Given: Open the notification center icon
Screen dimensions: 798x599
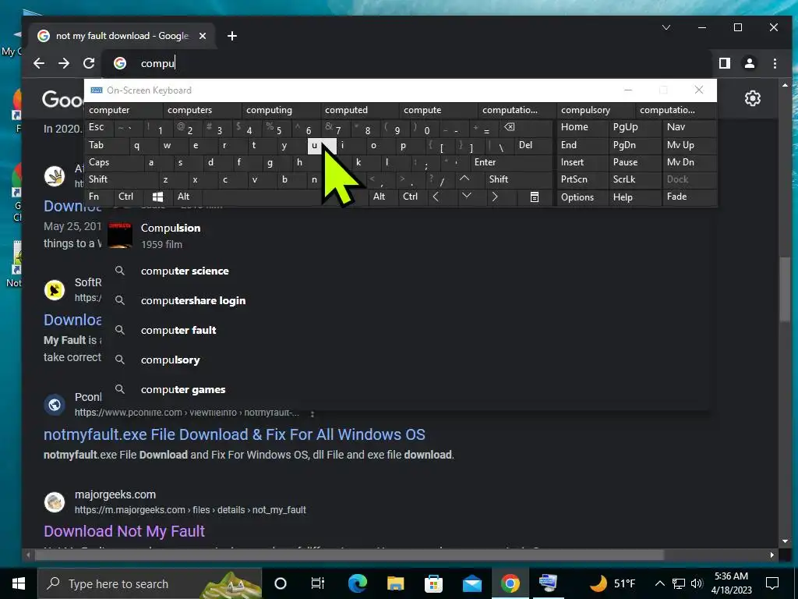Looking at the screenshot, I should click(772, 583).
